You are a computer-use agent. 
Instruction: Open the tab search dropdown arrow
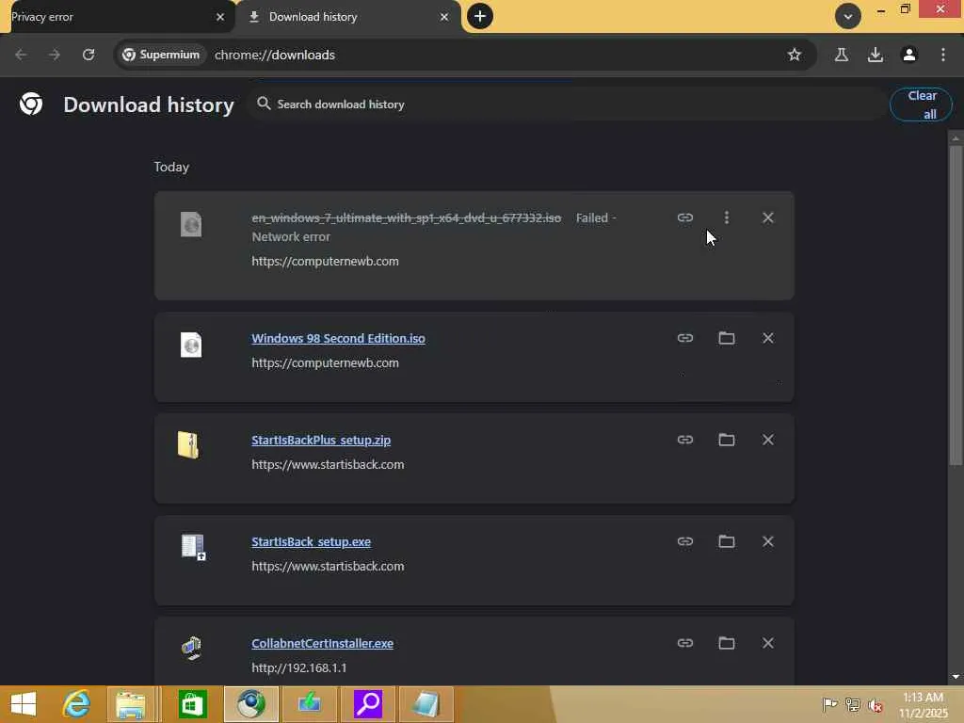[x=848, y=17]
